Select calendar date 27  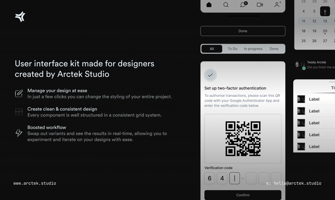[325, 41]
